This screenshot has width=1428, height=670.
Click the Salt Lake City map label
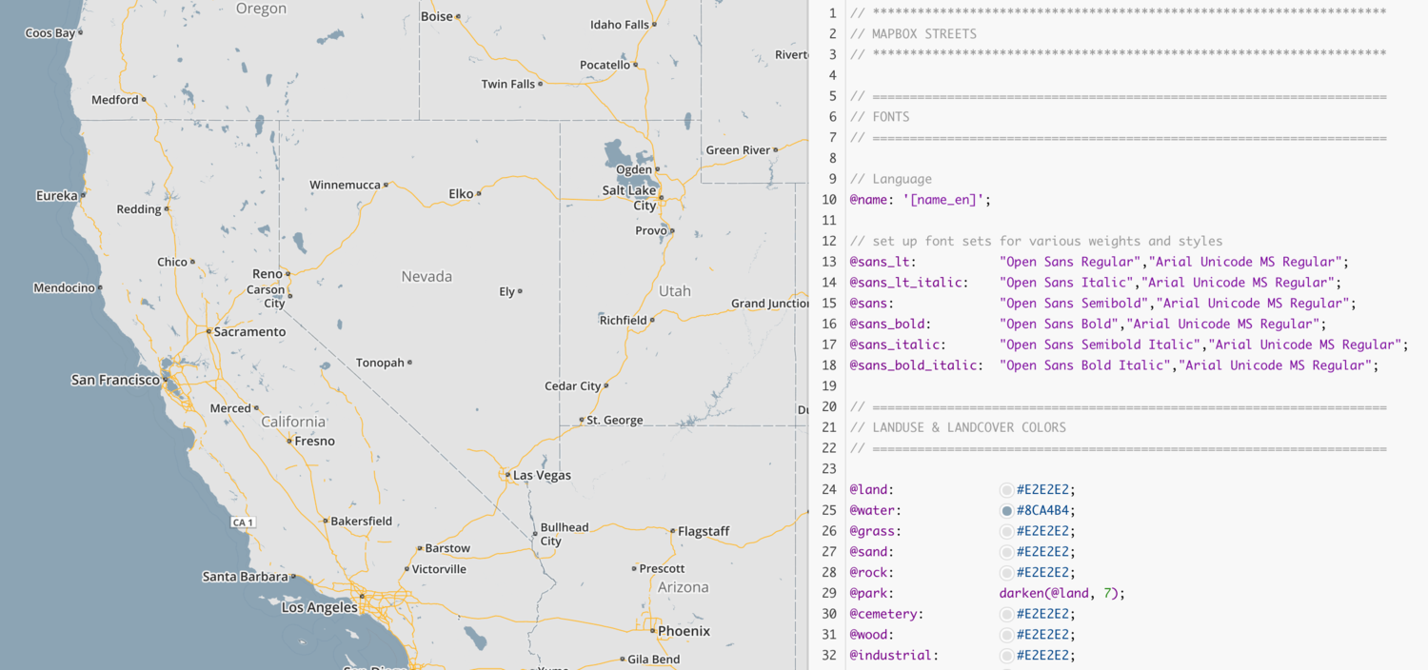[x=631, y=198]
